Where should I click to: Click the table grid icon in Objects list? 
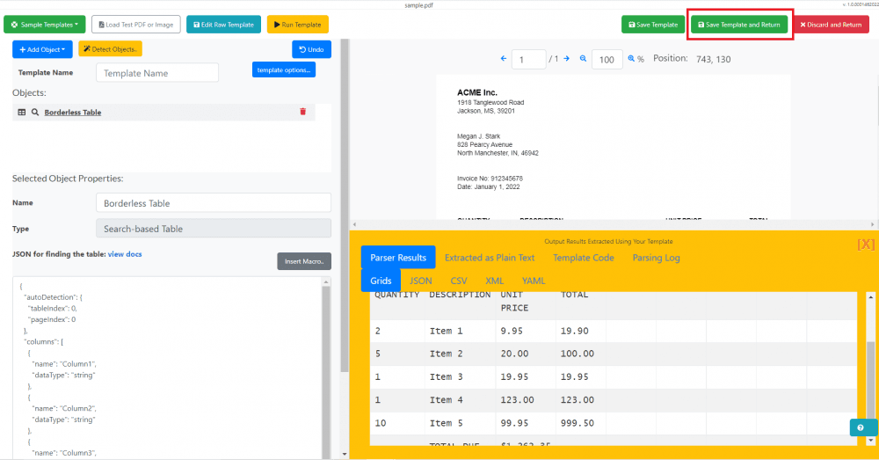(x=22, y=113)
